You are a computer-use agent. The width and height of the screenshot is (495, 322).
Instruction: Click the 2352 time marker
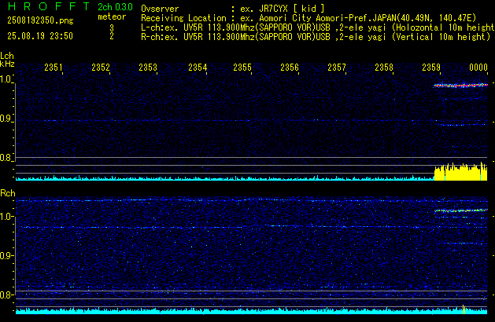(x=101, y=68)
